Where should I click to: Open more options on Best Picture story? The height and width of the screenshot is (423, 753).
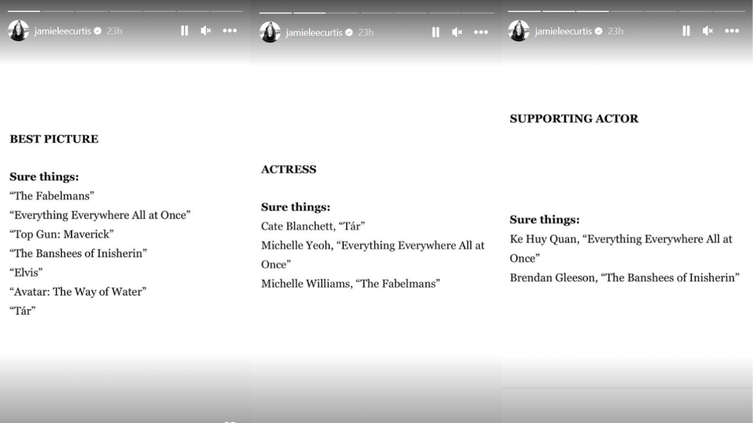[230, 31]
